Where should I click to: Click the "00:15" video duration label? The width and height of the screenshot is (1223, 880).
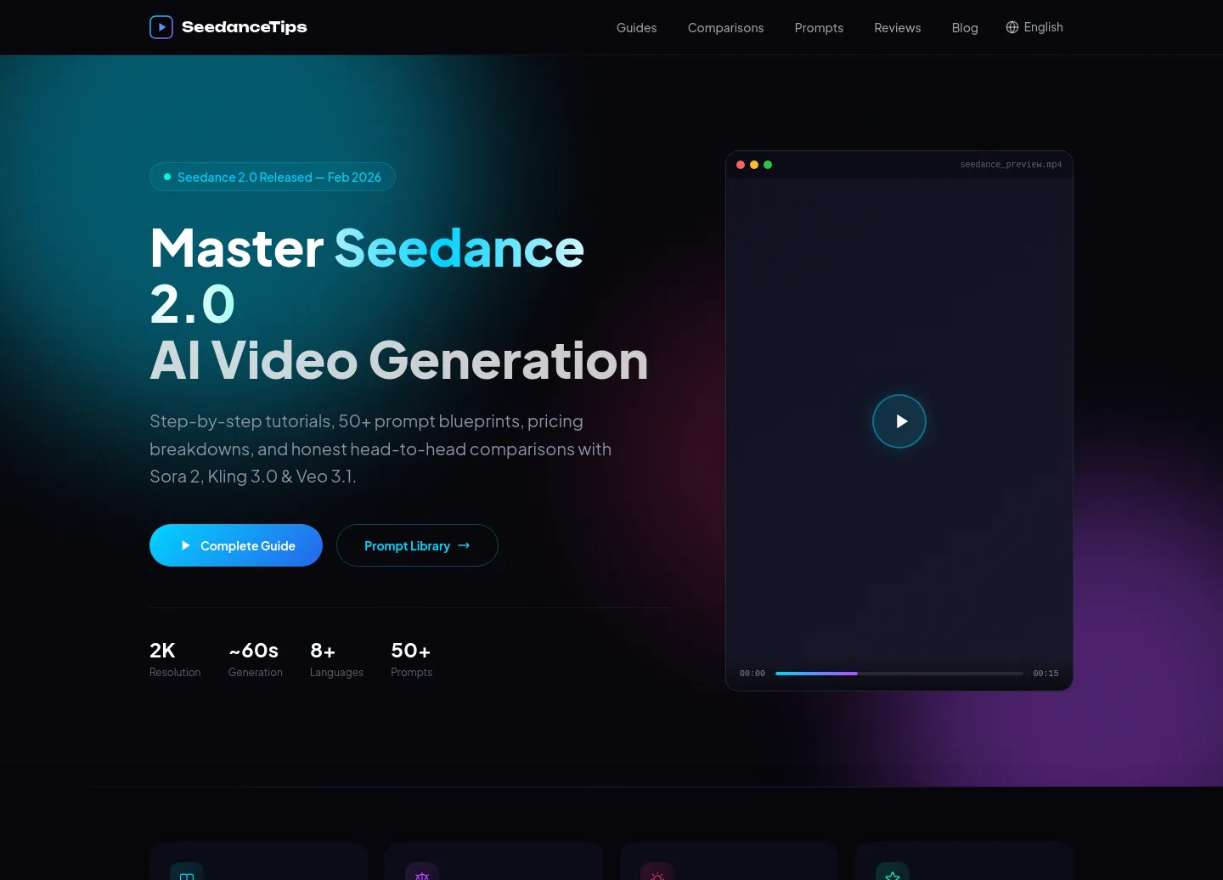point(1045,674)
